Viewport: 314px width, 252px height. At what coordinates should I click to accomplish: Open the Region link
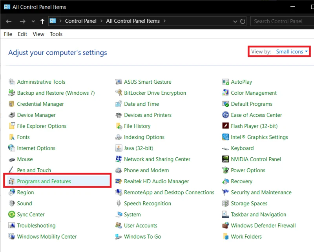26,192
